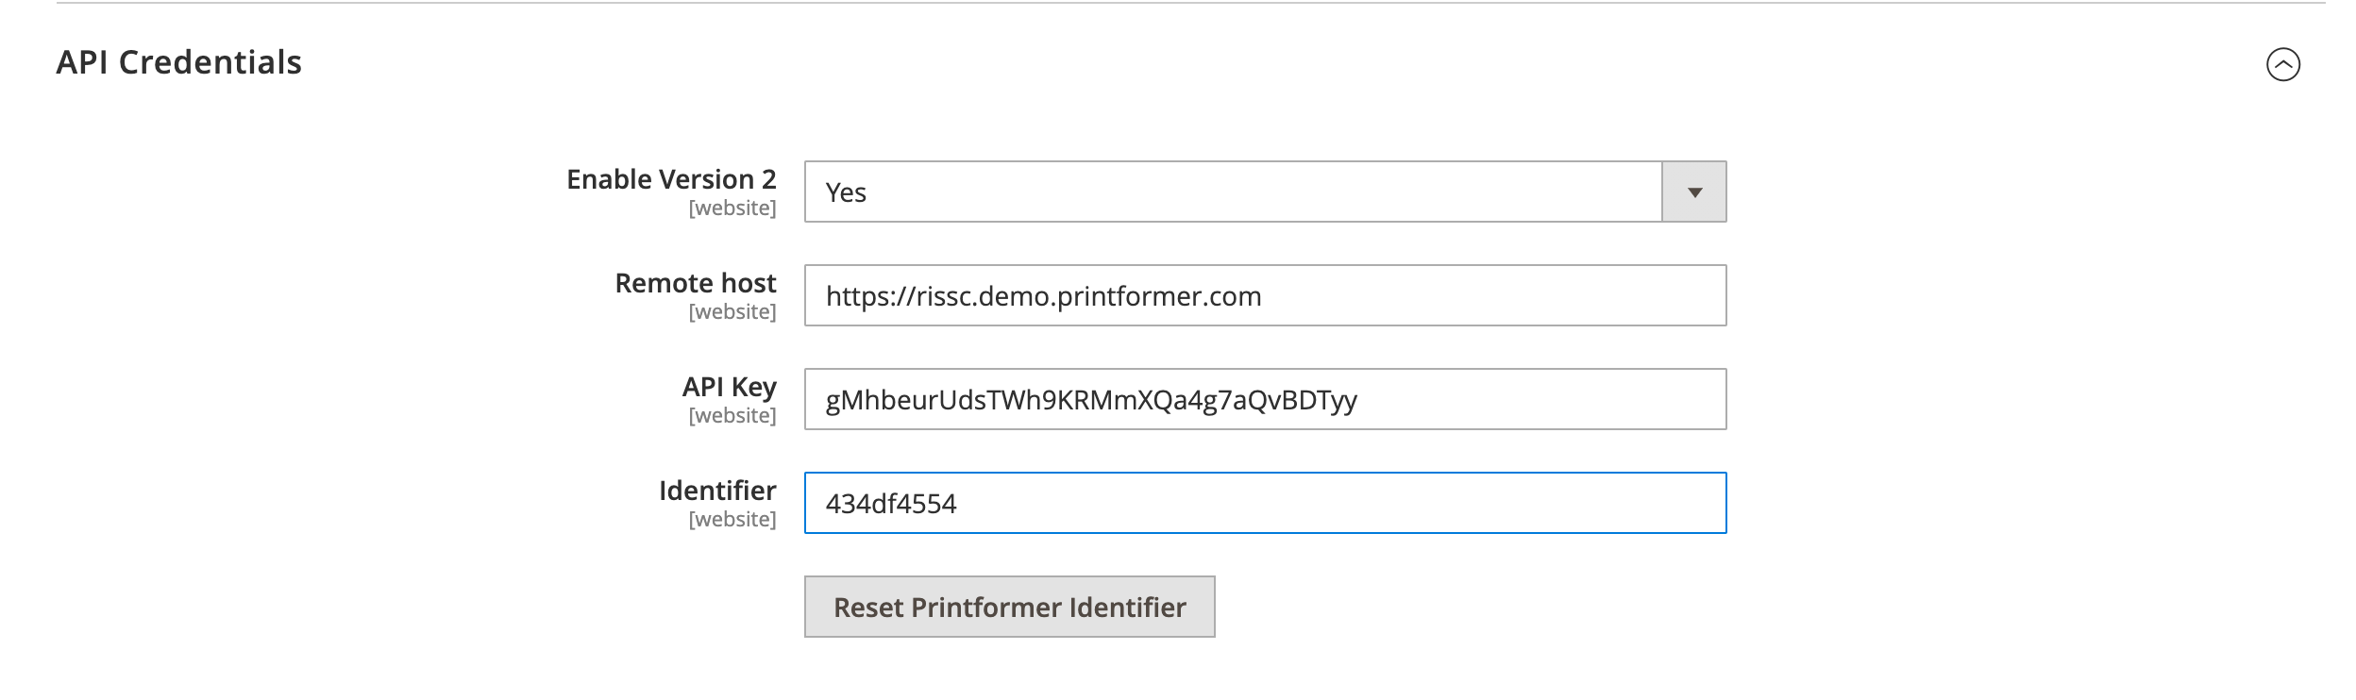
Task: Click [website] scope under Remote host
Action: click(732, 312)
